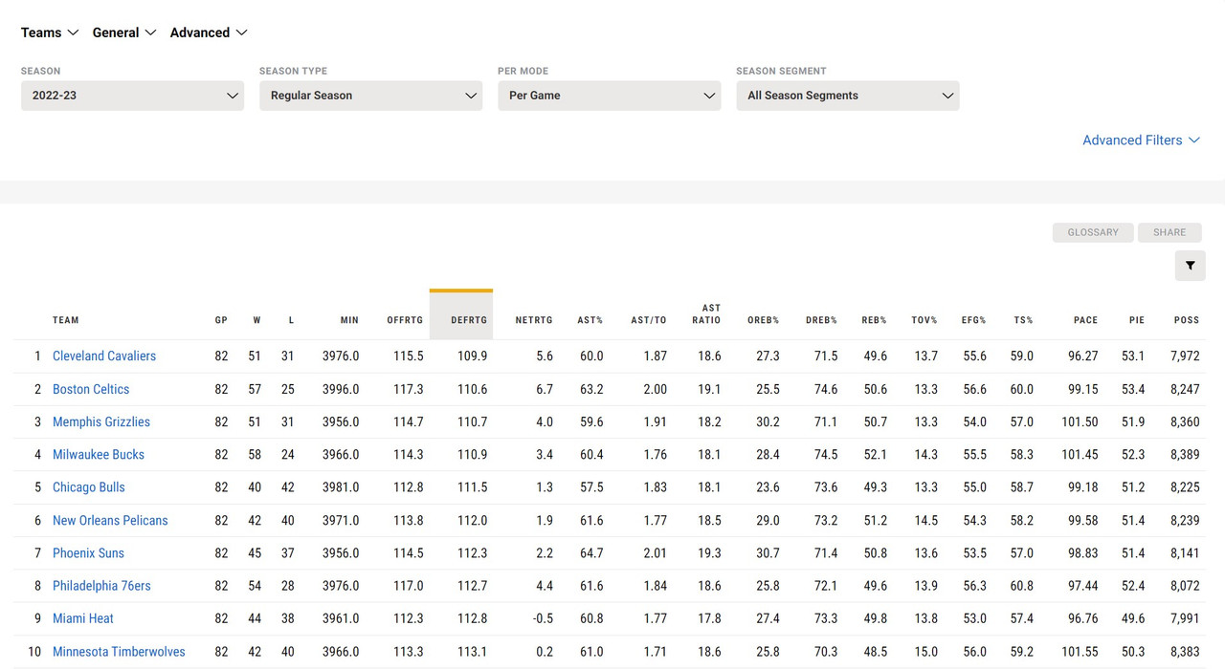Viewport: 1225px width, 669px height.
Task: Sort table by the highlighted DEFRTG header
Action: [461, 314]
